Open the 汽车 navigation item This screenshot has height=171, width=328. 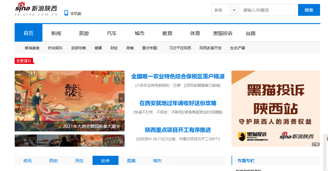(112, 33)
